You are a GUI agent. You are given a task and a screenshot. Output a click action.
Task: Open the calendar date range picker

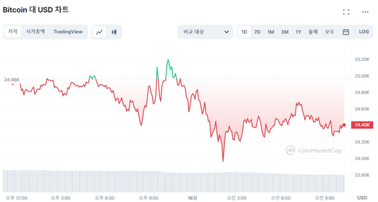[x=346, y=32]
